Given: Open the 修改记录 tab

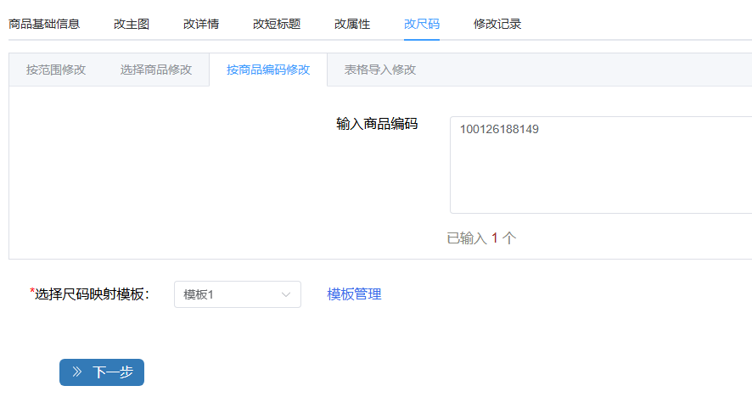Looking at the screenshot, I should pos(497,24).
